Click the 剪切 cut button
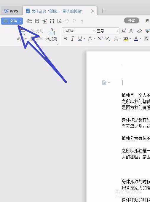The height and width of the screenshot is (202, 150). coord(37,31)
